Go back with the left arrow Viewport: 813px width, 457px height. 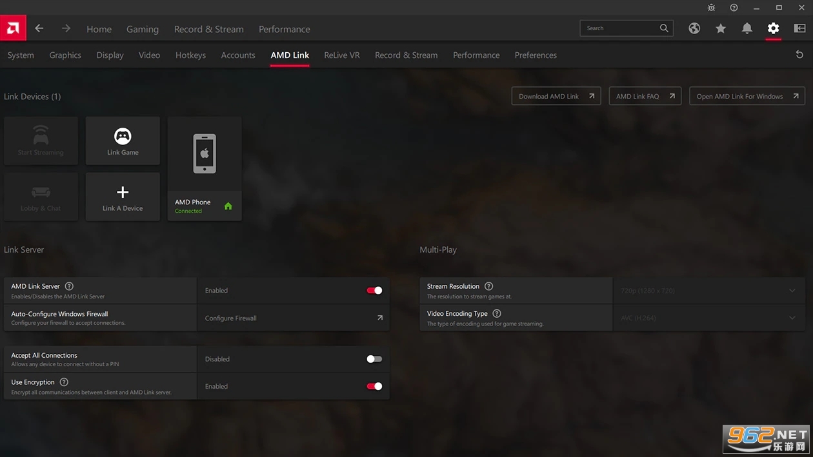(39, 28)
